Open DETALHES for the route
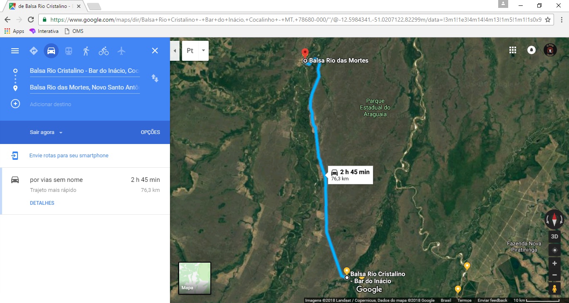 tap(42, 203)
